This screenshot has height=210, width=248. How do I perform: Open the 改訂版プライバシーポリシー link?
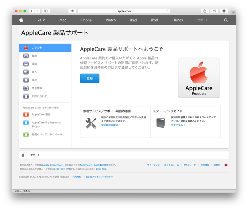click(99, 177)
